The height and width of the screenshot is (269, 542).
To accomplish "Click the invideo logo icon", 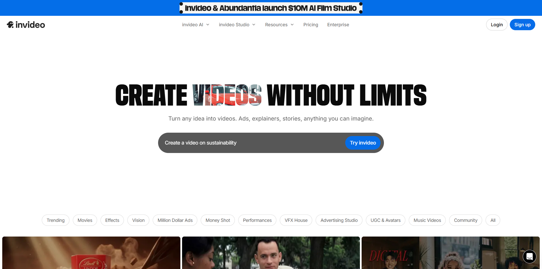I will (x=10, y=25).
